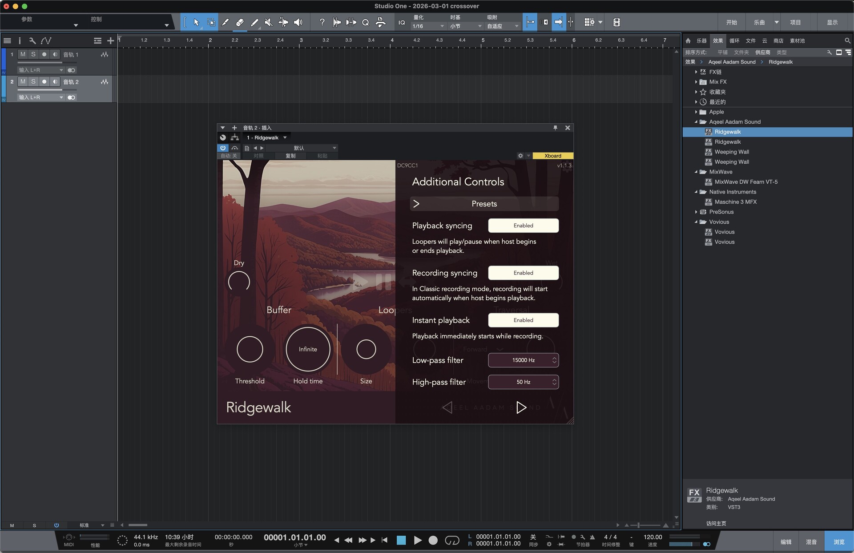Switch to the 循环 browser tab
The image size is (854, 553).
point(734,40)
